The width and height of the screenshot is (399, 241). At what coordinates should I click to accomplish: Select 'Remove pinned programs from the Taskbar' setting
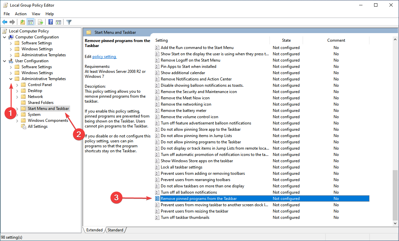tap(262, 199)
